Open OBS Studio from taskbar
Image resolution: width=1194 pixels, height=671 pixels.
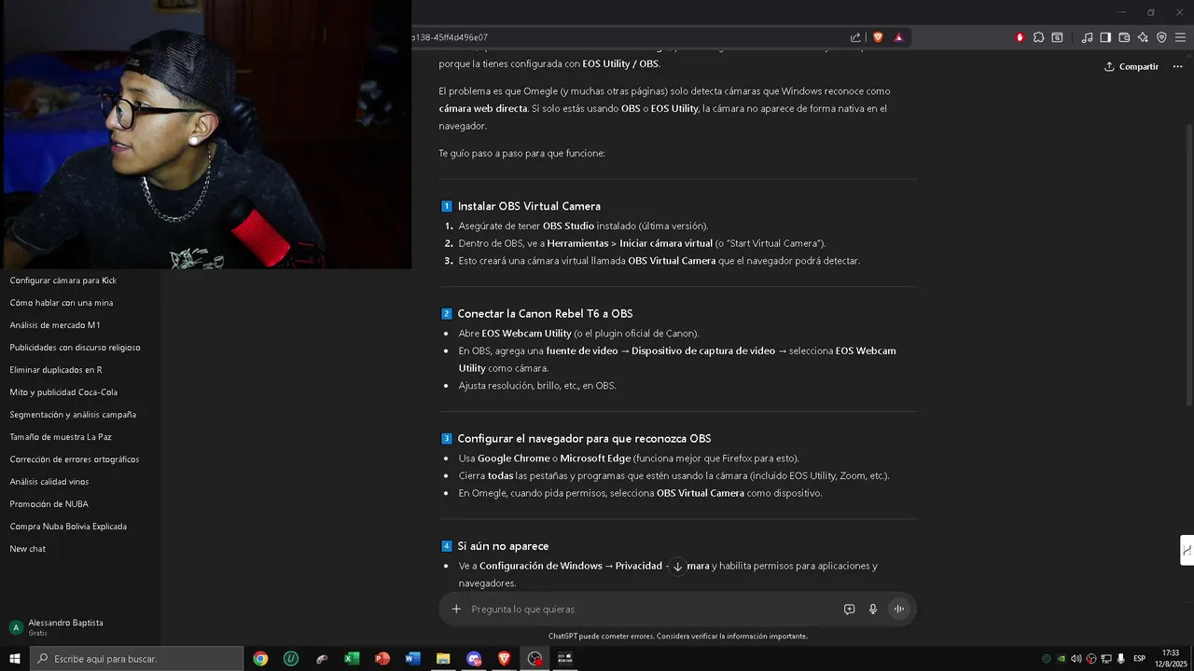[535, 659]
